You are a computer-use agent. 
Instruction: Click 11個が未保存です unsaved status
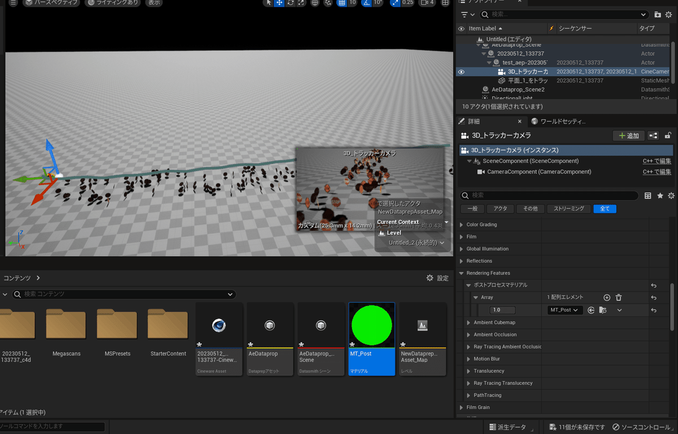(576, 427)
